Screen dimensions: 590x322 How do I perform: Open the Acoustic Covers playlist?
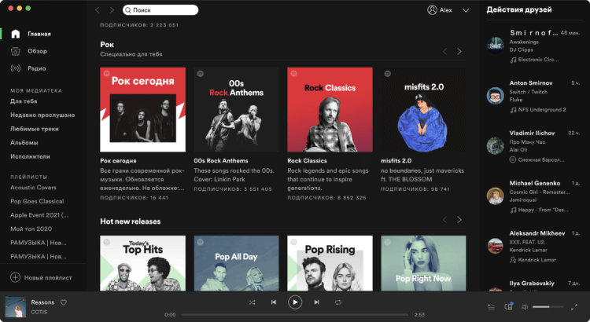(34, 188)
